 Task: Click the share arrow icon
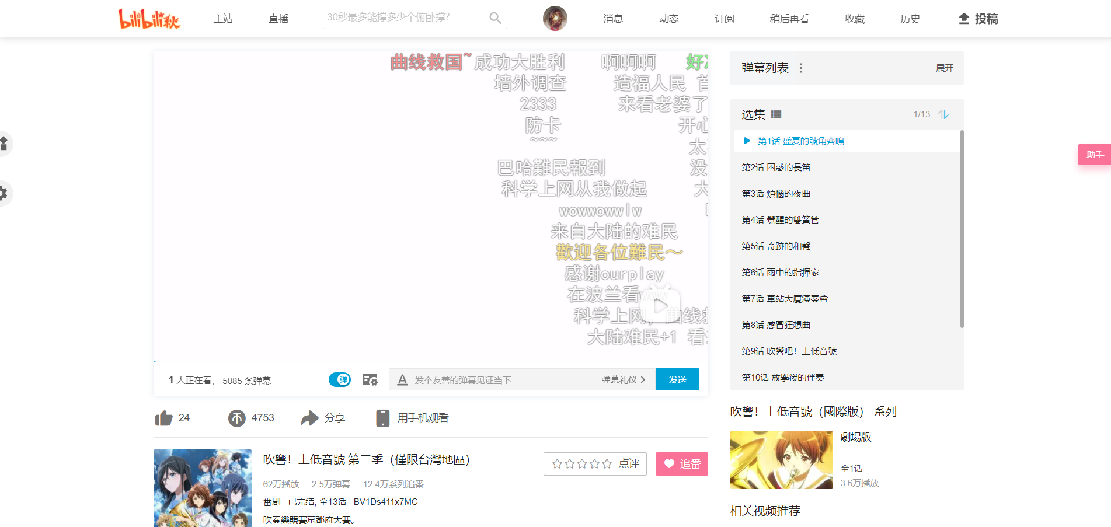(309, 418)
